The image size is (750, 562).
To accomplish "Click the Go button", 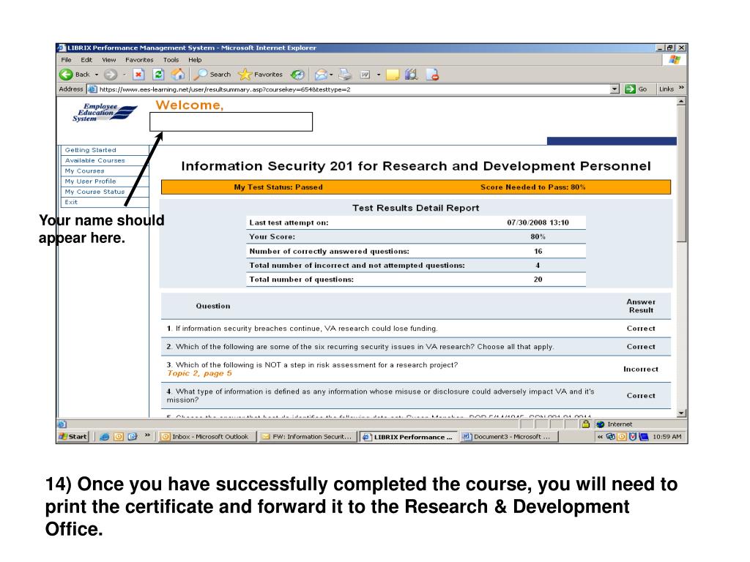I will coord(636,89).
